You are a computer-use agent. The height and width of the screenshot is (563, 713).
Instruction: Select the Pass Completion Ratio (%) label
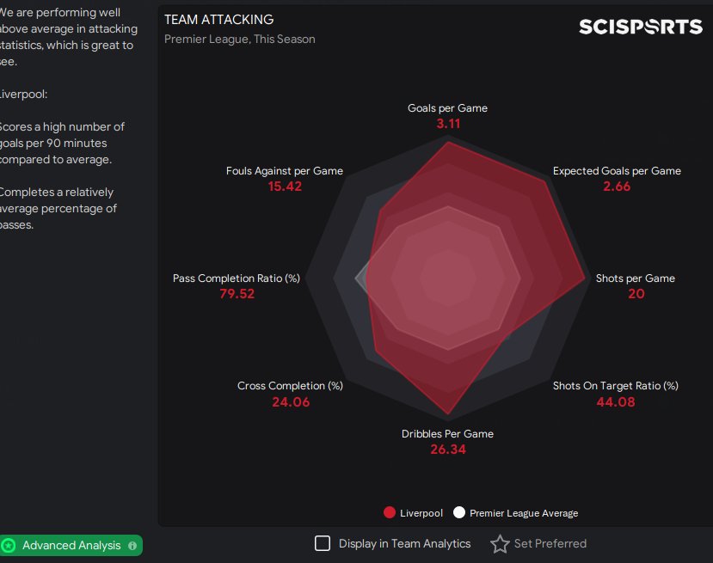(237, 278)
